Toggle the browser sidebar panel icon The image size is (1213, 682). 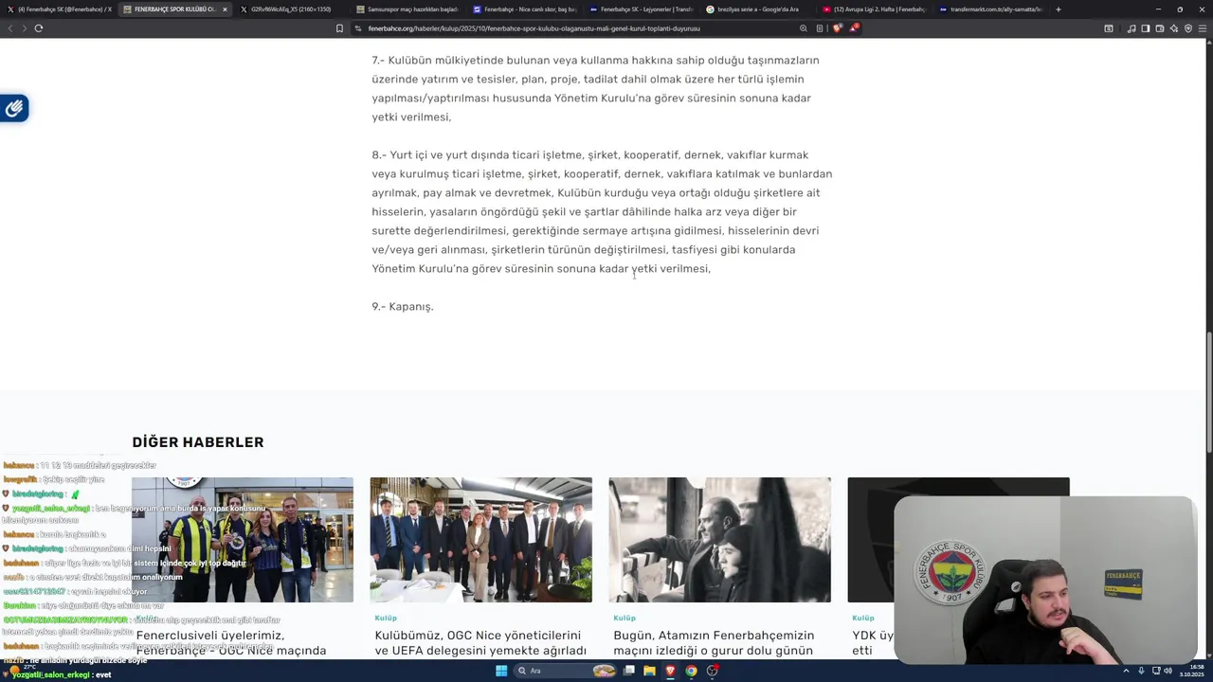coord(1146,28)
